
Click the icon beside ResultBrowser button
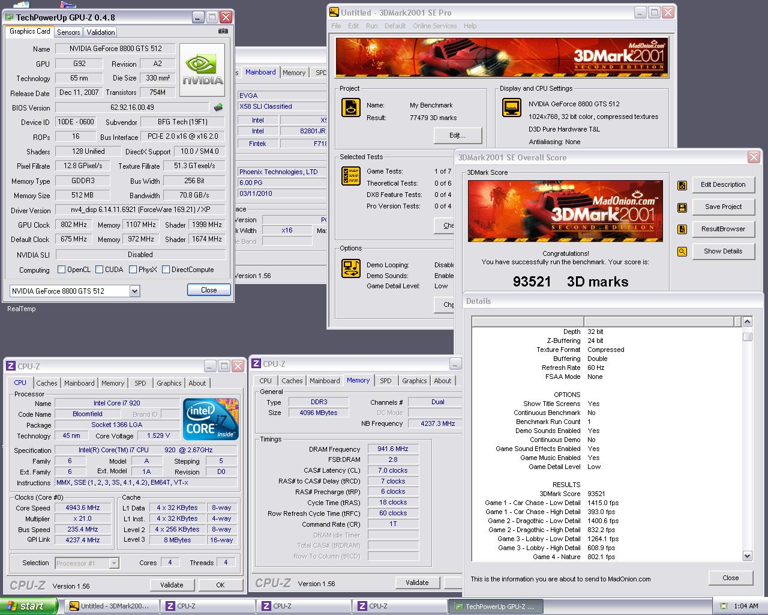(682, 229)
